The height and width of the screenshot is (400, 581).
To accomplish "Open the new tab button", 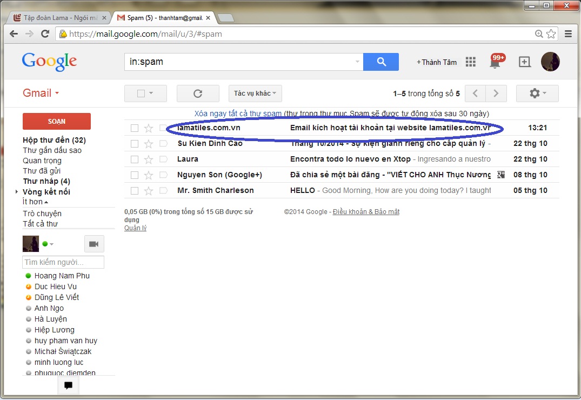I will [225, 18].
